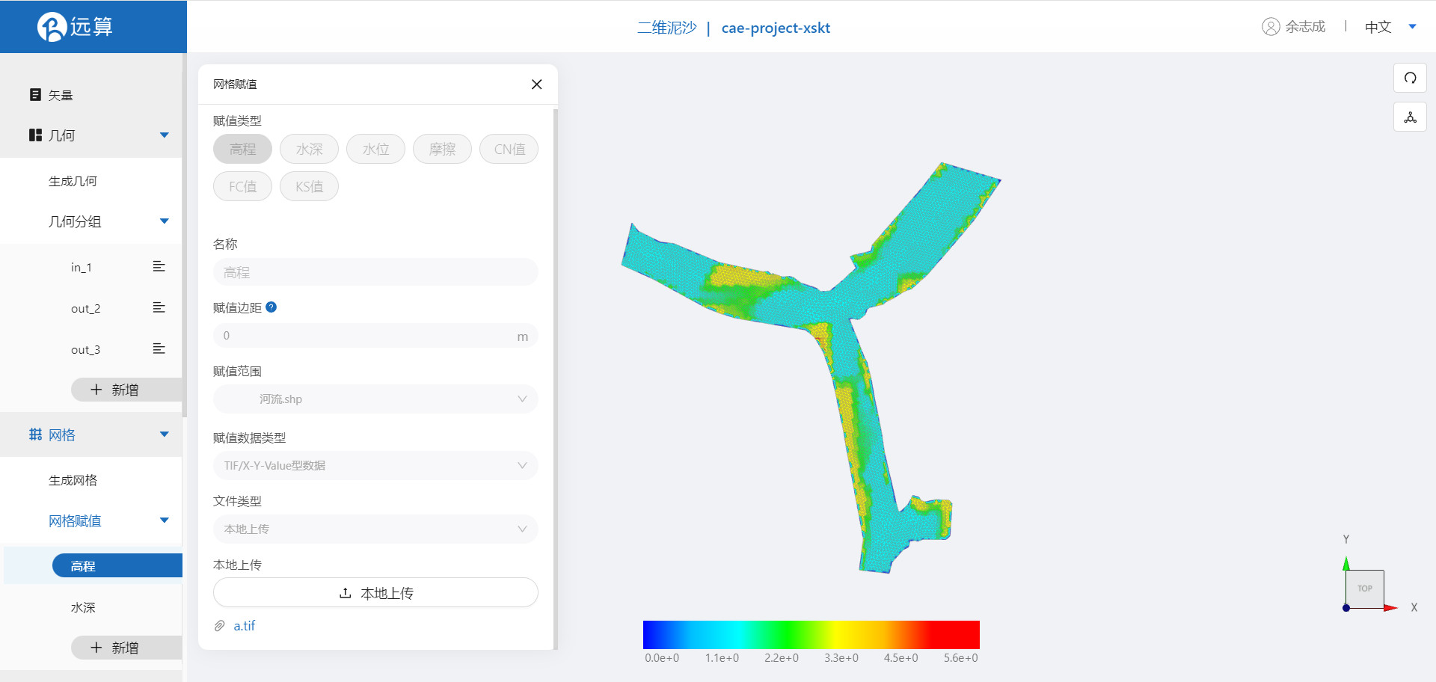Collapse the 网格赋值 sidebar arrow
The height and width of the screenshot is (682, 1436).
pos(165,520)
